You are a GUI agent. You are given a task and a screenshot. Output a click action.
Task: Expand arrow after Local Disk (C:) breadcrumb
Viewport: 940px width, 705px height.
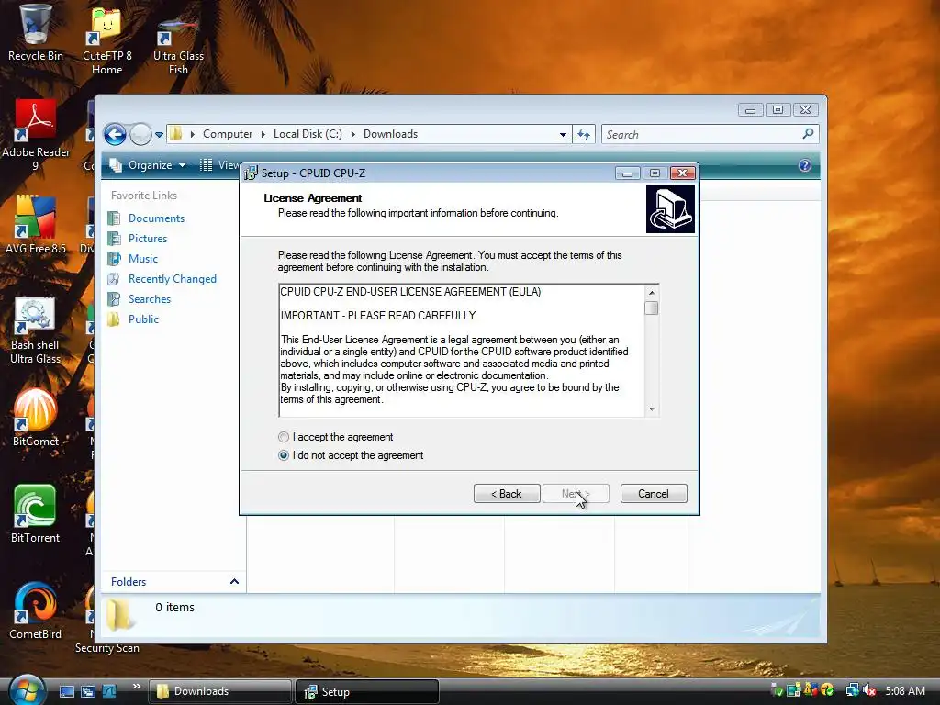point(353,134)
